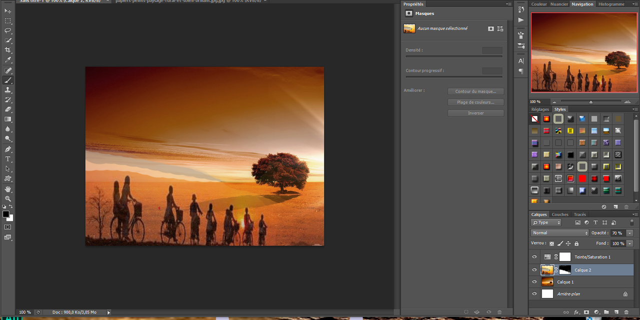Toggle lock transparent pixels
Viewport: 640px width, 320px height.
click(552, 243)
